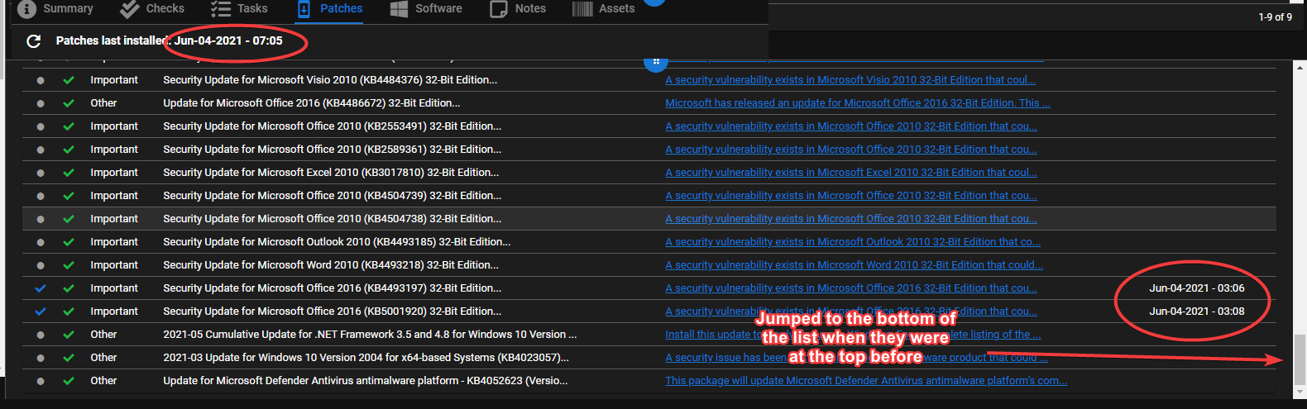Click status dot for Excel 2010 KB3017810 row

coord(41,173)
